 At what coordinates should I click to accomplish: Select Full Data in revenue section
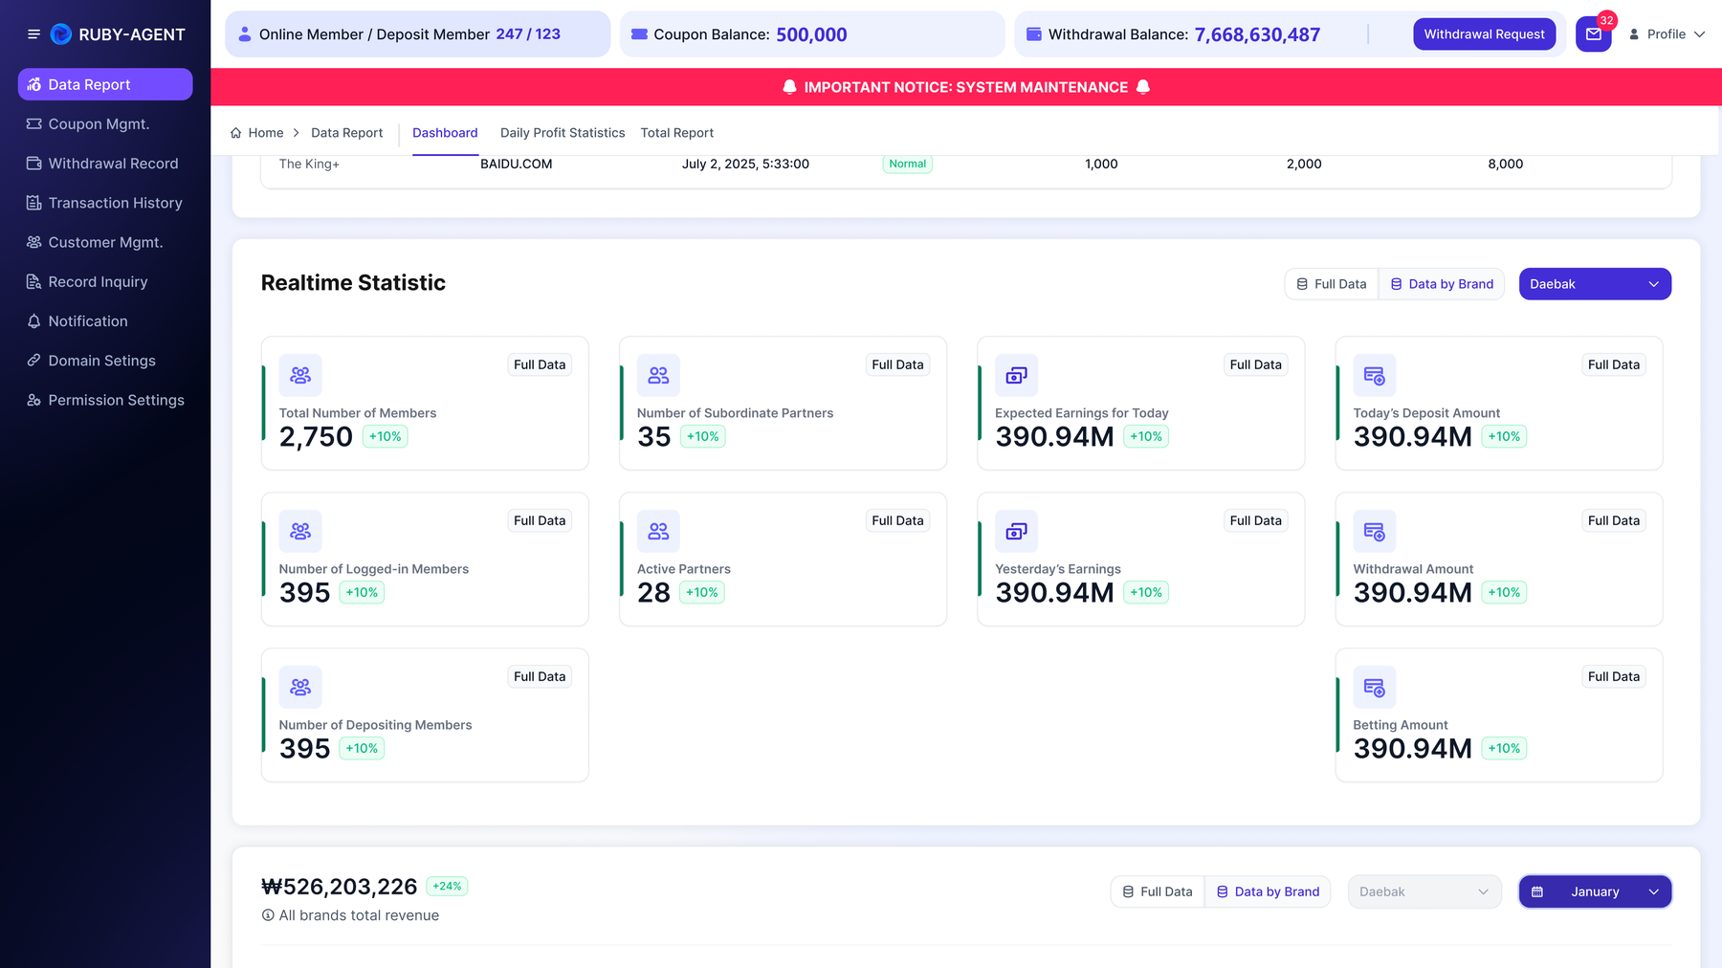(x=1157, y=891)
